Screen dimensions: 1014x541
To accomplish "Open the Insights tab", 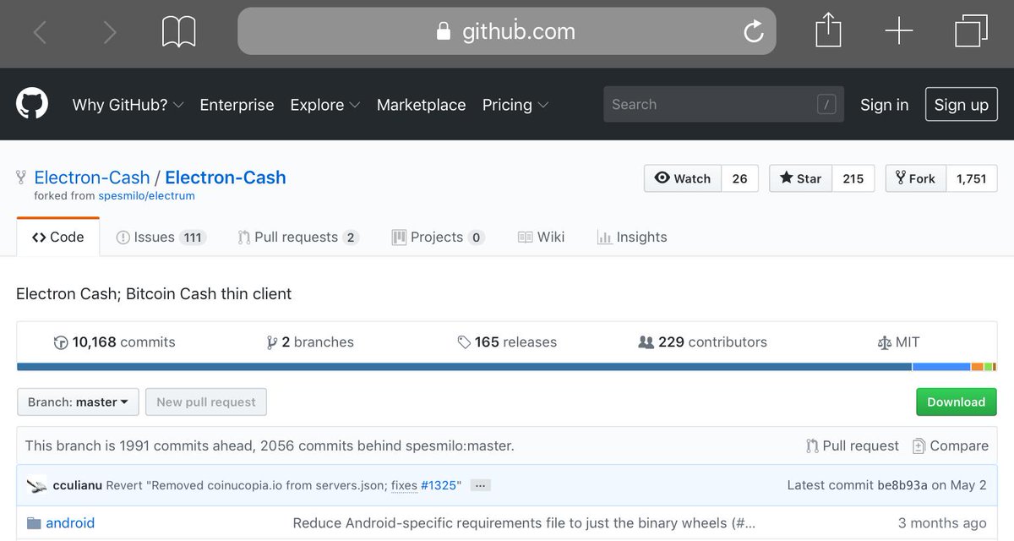I will pos(632,238).
